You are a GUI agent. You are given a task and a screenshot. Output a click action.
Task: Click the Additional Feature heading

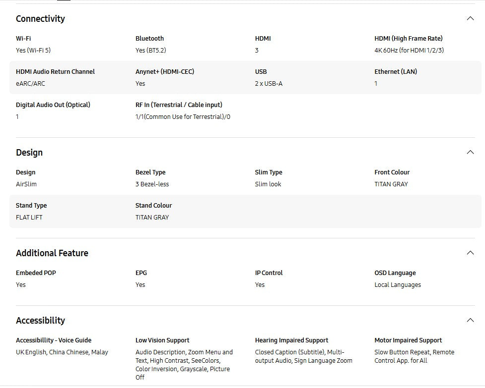click(x=52, y=253)
